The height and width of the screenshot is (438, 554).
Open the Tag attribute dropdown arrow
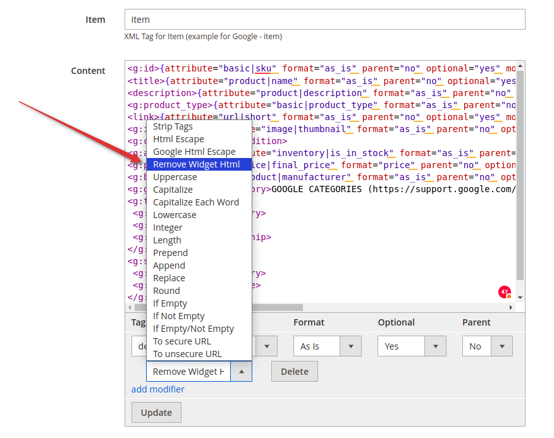(x=267, y=346)
